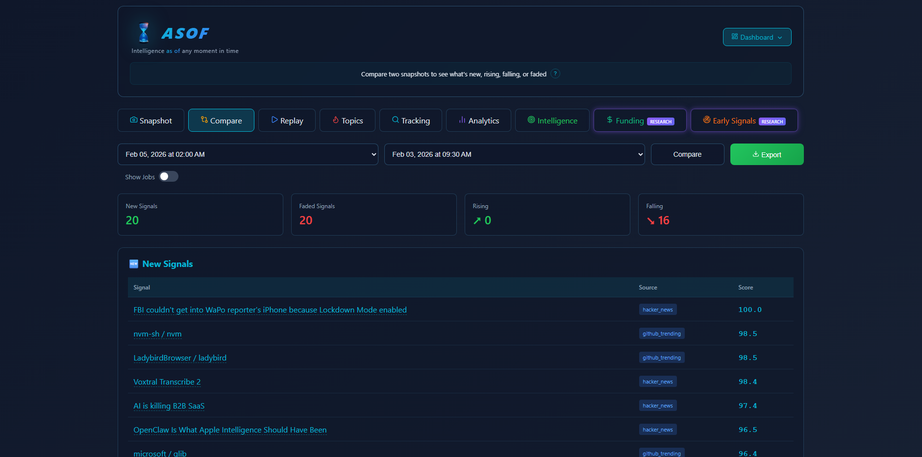Open the help tooltip question mark icon
The image size is (922, 457).
click(555, 73)
